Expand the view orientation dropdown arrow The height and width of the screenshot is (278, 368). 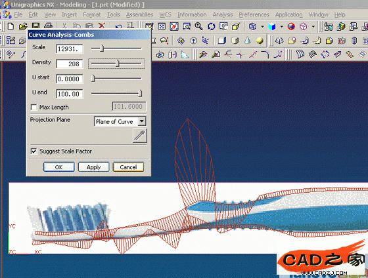(313, 26)
